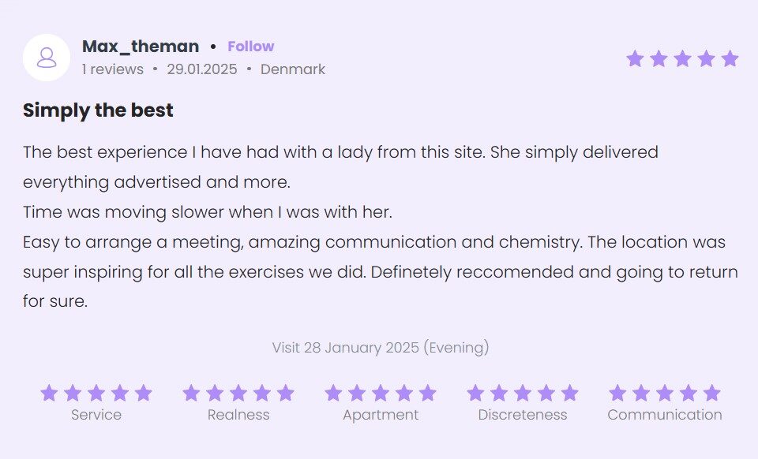The width and height of the screenshot is (758, 459).
Task: Click the 'Visit 28 January 2025 (Evening)' text
Action: (381, 348)
